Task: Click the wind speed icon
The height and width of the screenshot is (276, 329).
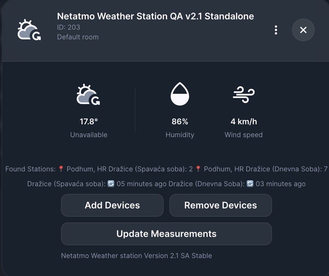Action: 243,94
